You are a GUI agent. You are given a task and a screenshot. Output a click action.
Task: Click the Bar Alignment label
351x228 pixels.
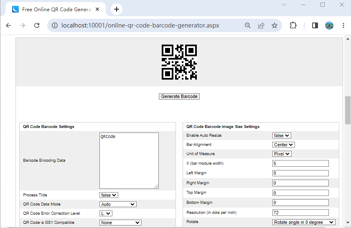199,145
